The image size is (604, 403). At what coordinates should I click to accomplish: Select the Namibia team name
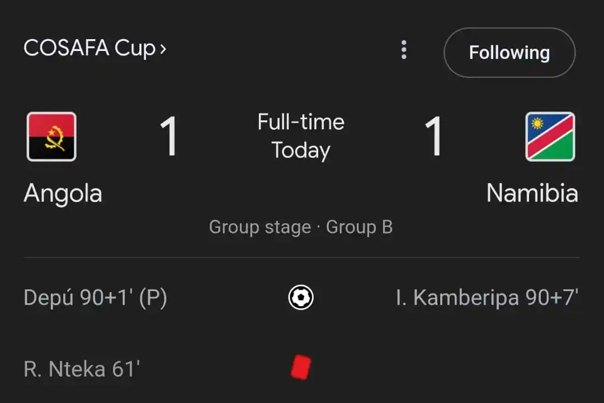tap(532, 194)
